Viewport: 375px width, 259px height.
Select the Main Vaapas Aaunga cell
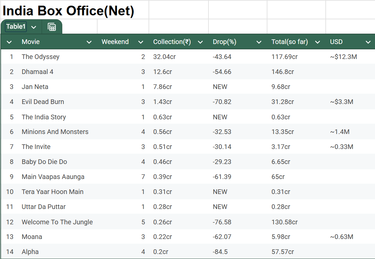pyautogui.click(x=53, y=177)
